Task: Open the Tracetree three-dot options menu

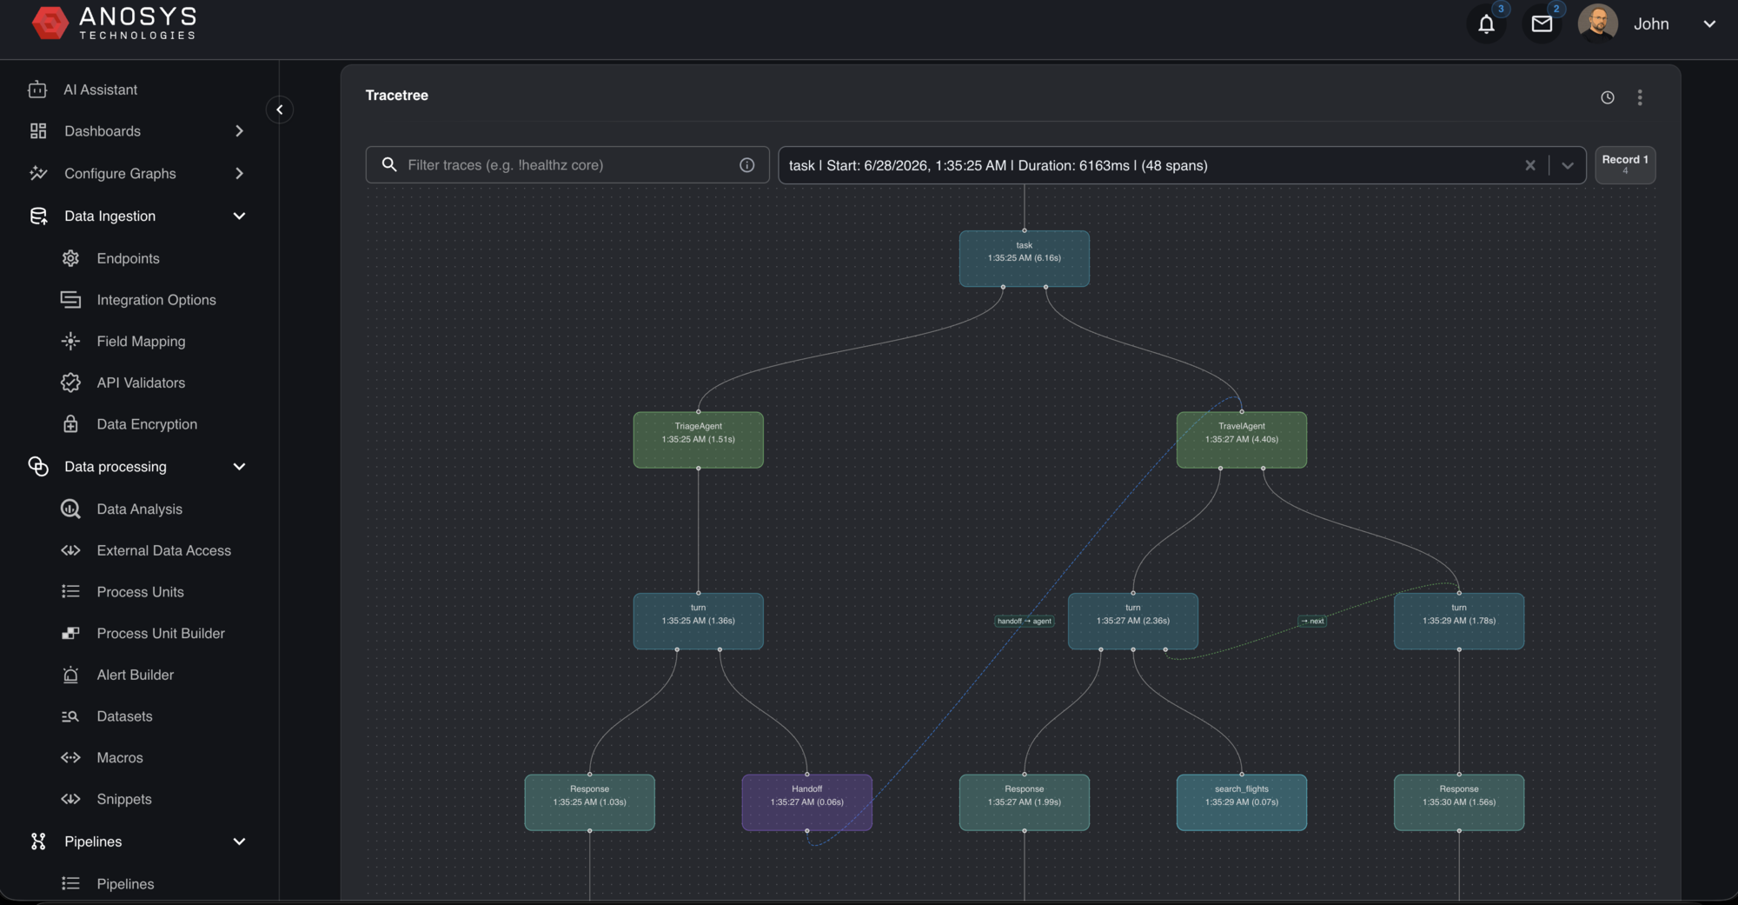Action: [1640, 97]
